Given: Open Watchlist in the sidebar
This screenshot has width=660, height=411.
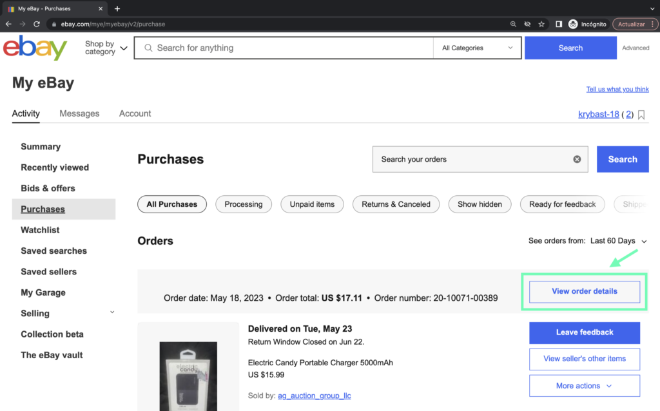Looking at the screenshot, I should tap(40, 230).
